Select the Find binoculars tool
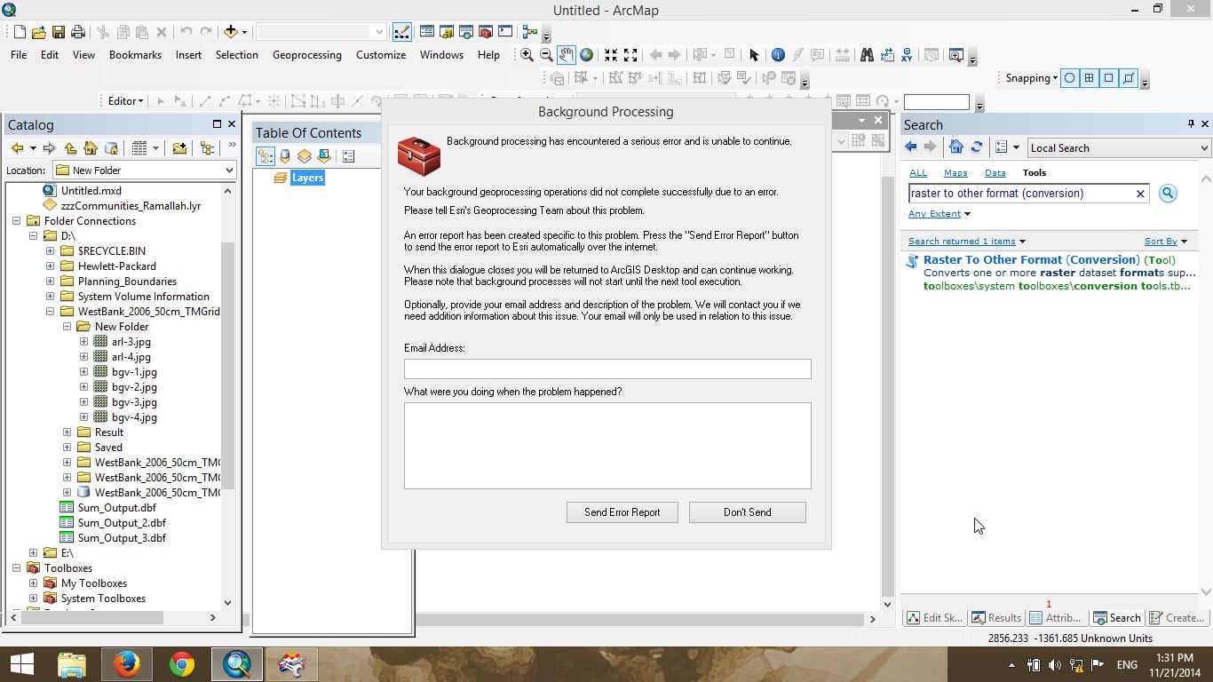1213x682 pixels. pyautogui.click(x=867, y=54)
